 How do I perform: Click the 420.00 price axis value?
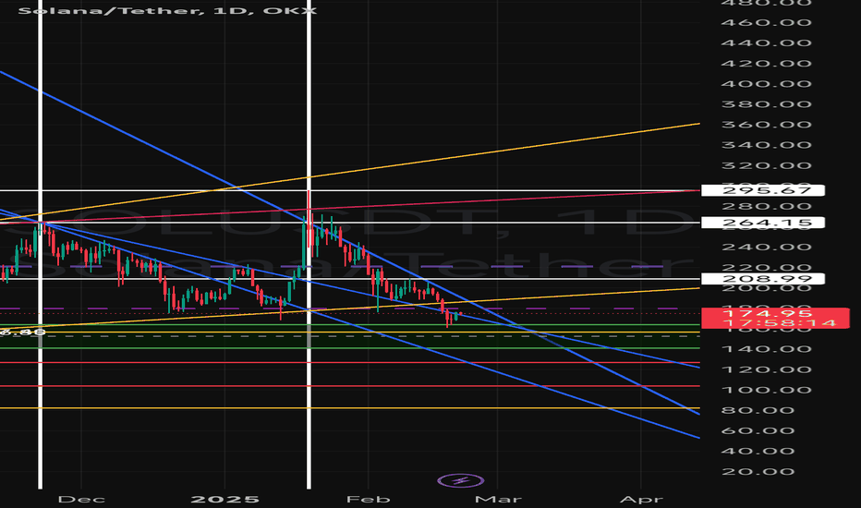tap(766, 63)
